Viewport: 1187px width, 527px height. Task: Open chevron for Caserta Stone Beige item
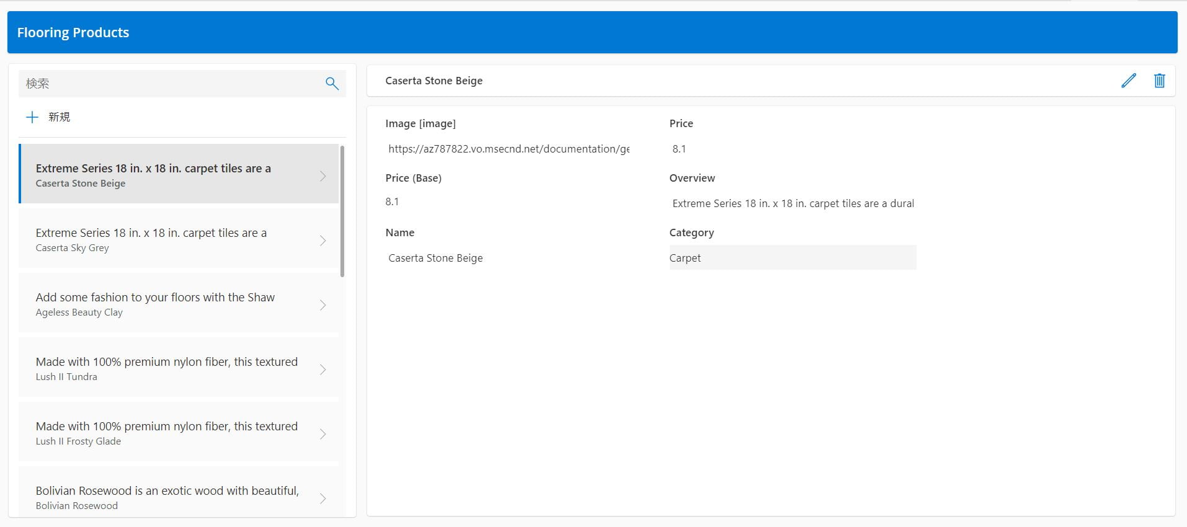tap(322, 176)
